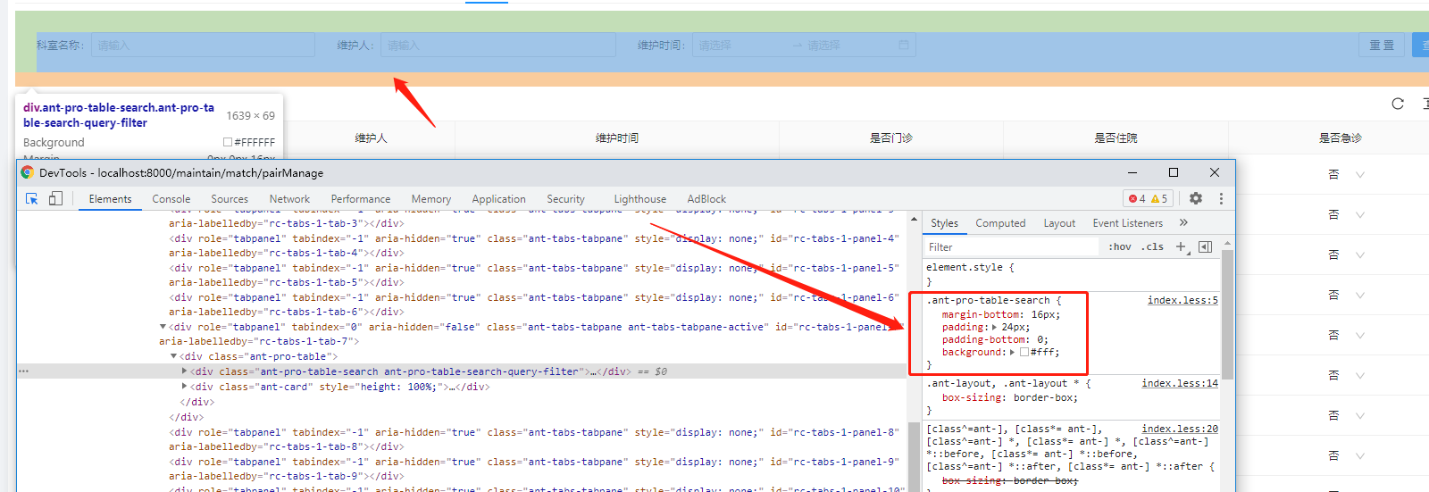Open DevTools settings gear
Screen dimensions: 1429x492
tap(1196, 198)
